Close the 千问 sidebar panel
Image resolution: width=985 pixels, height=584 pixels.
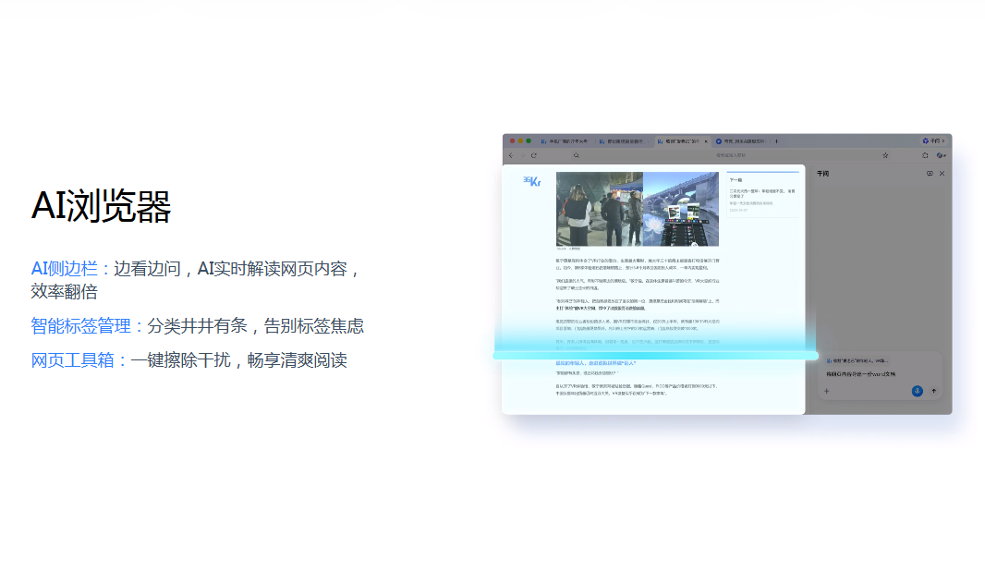point(942,174)
